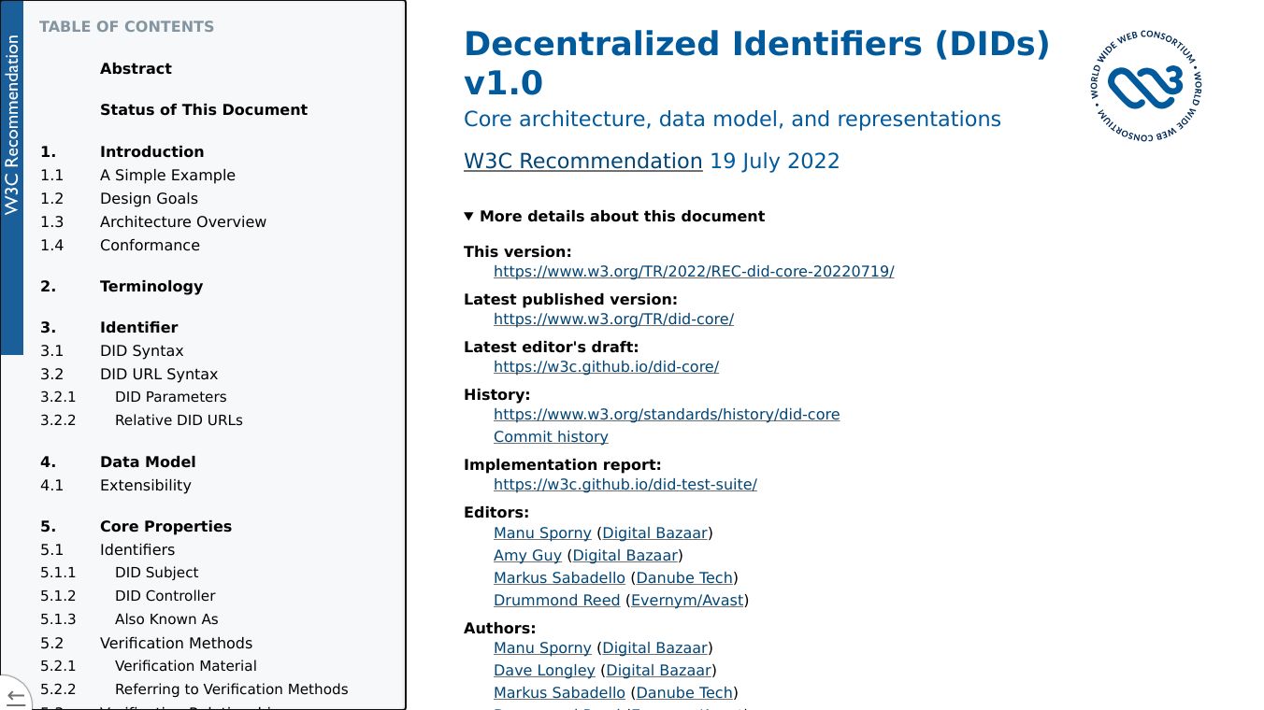Click the W3C Recommendation link in header
1264x710 pixels.
[582, 161]
